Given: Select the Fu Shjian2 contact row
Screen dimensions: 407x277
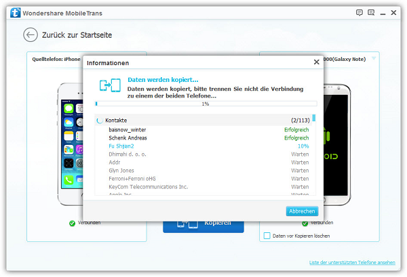Looking at the screenshot, I should (x=203, y=146).
